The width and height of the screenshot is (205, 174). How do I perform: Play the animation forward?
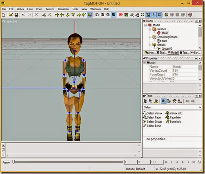tap(183, 162)
